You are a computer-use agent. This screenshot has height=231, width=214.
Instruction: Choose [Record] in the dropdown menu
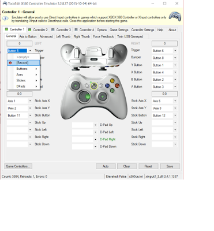click(24, 63)
